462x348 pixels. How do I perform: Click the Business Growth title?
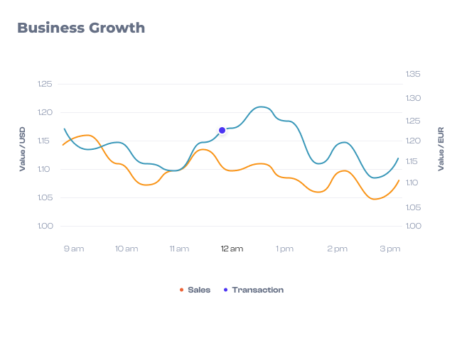[81, 28]
